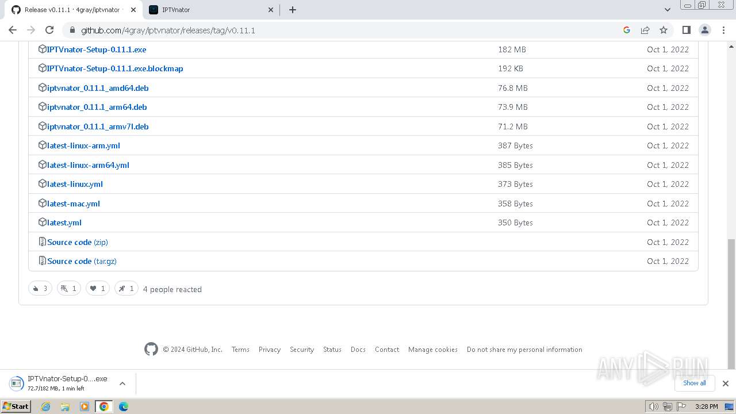Open the Windows Start menu

pos(16,407)
